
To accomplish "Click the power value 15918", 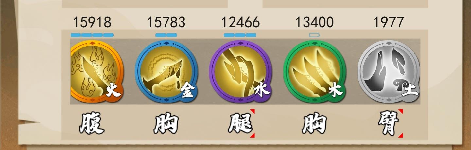I will tap(92, 23).
